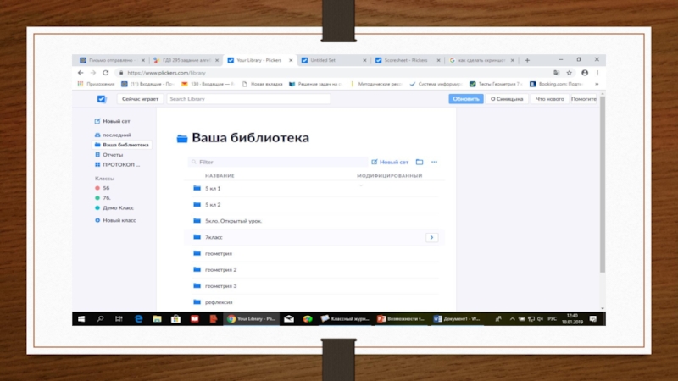Click 'Новый сет' next to the filter
The height and width of the screenshot is (381, 678).
tap(390, 162)
